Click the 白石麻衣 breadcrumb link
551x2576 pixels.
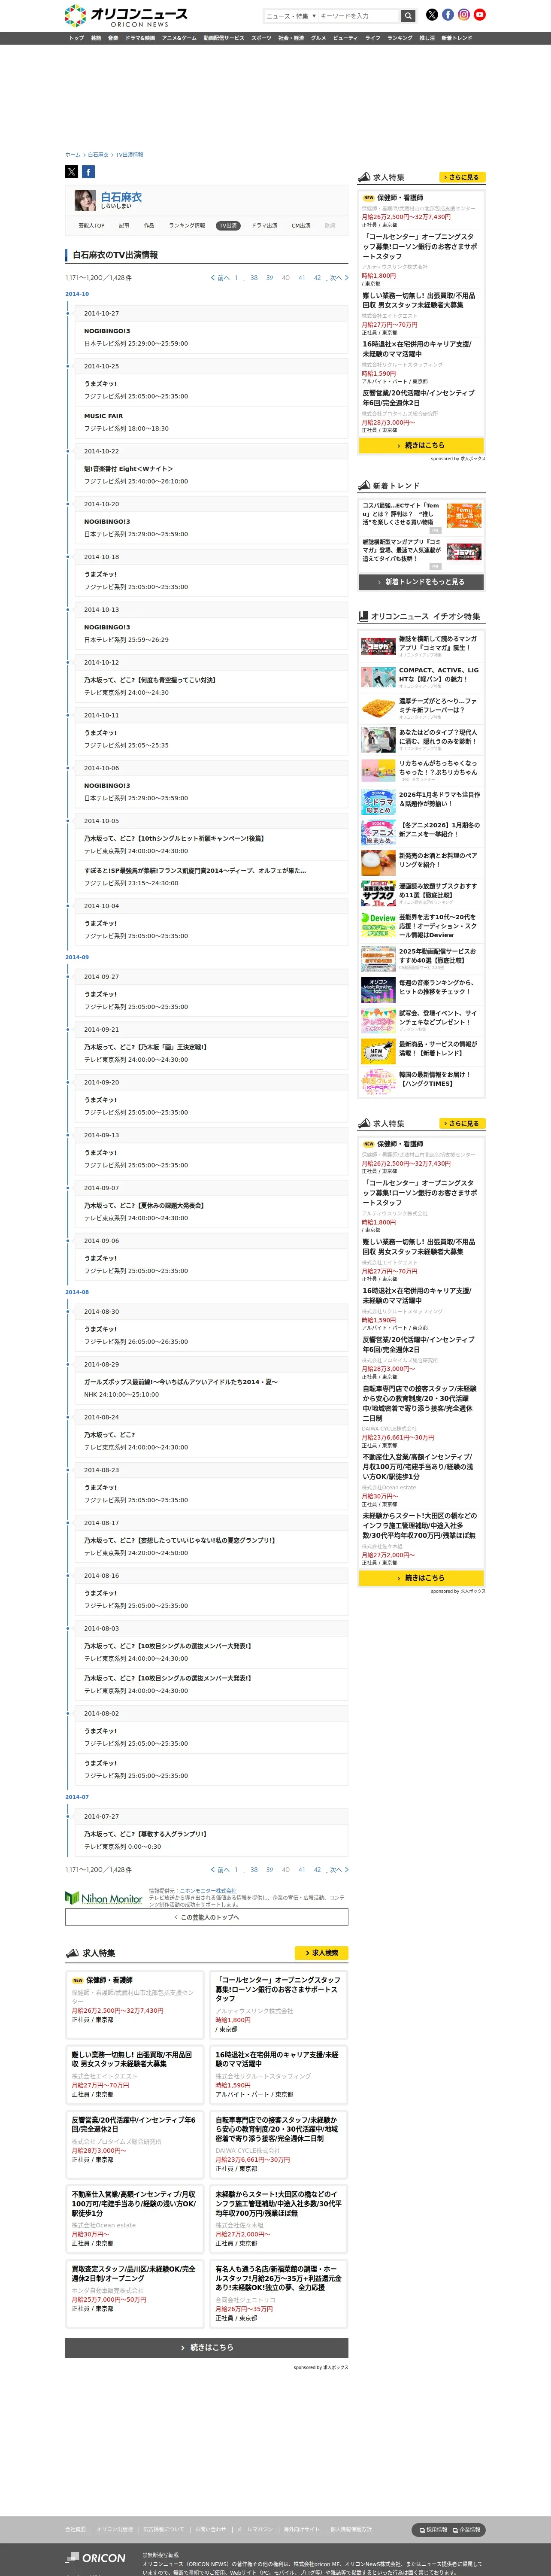(98, 155)
